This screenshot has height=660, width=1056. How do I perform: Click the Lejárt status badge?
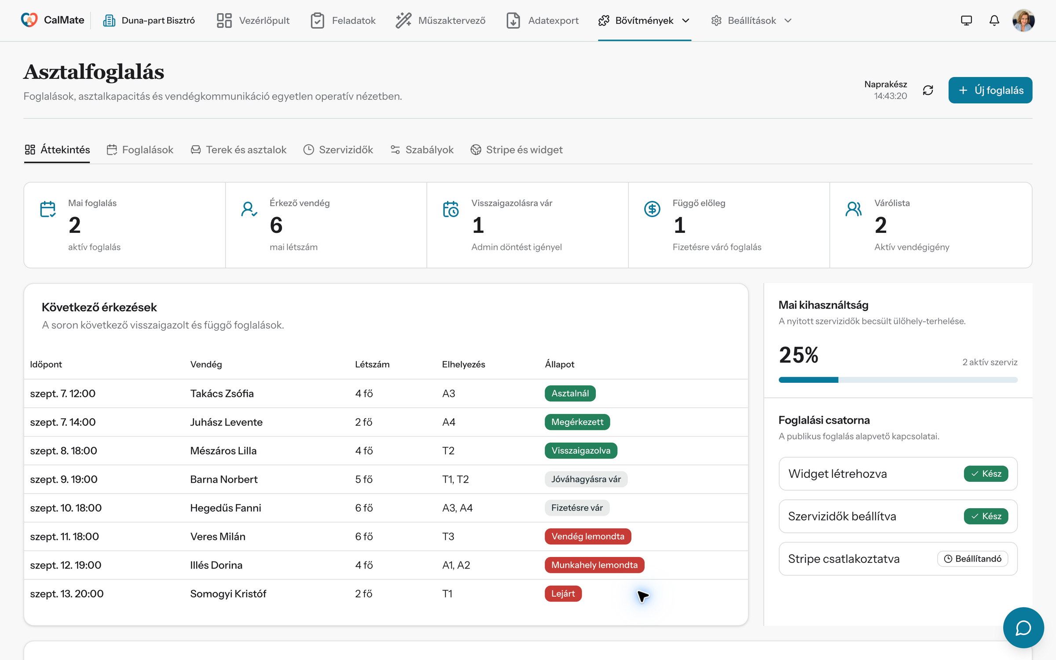[x=563, y=594]
